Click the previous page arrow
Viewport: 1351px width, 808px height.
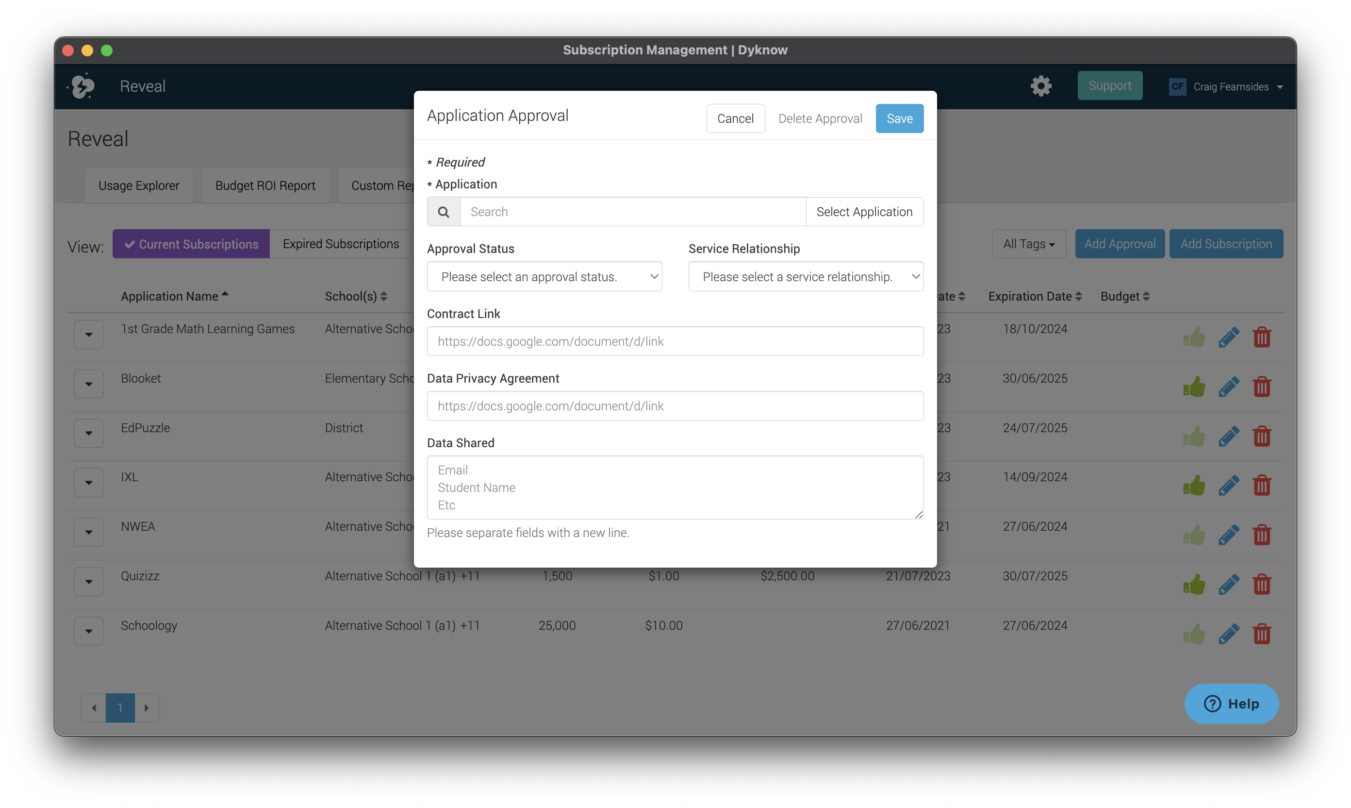click(x=94, y=708)
